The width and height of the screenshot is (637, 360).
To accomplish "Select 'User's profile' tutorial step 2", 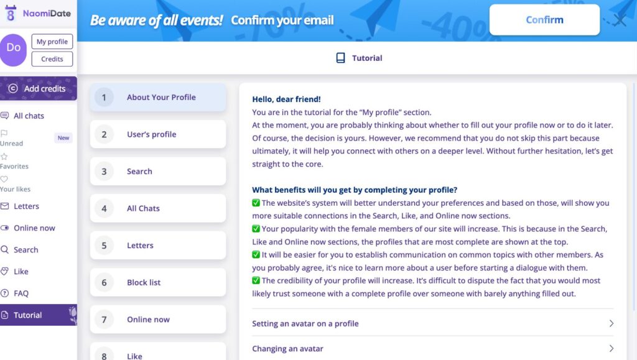I will (x=157, y=134).
